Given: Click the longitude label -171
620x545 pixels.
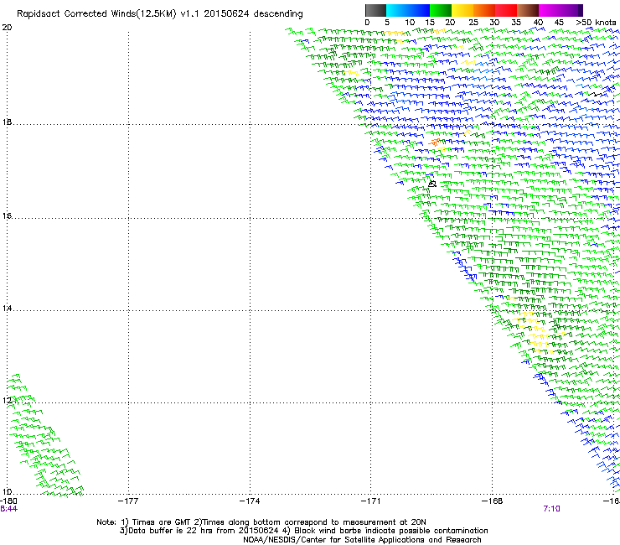Looking at the screenshot, I should (371, 501).
